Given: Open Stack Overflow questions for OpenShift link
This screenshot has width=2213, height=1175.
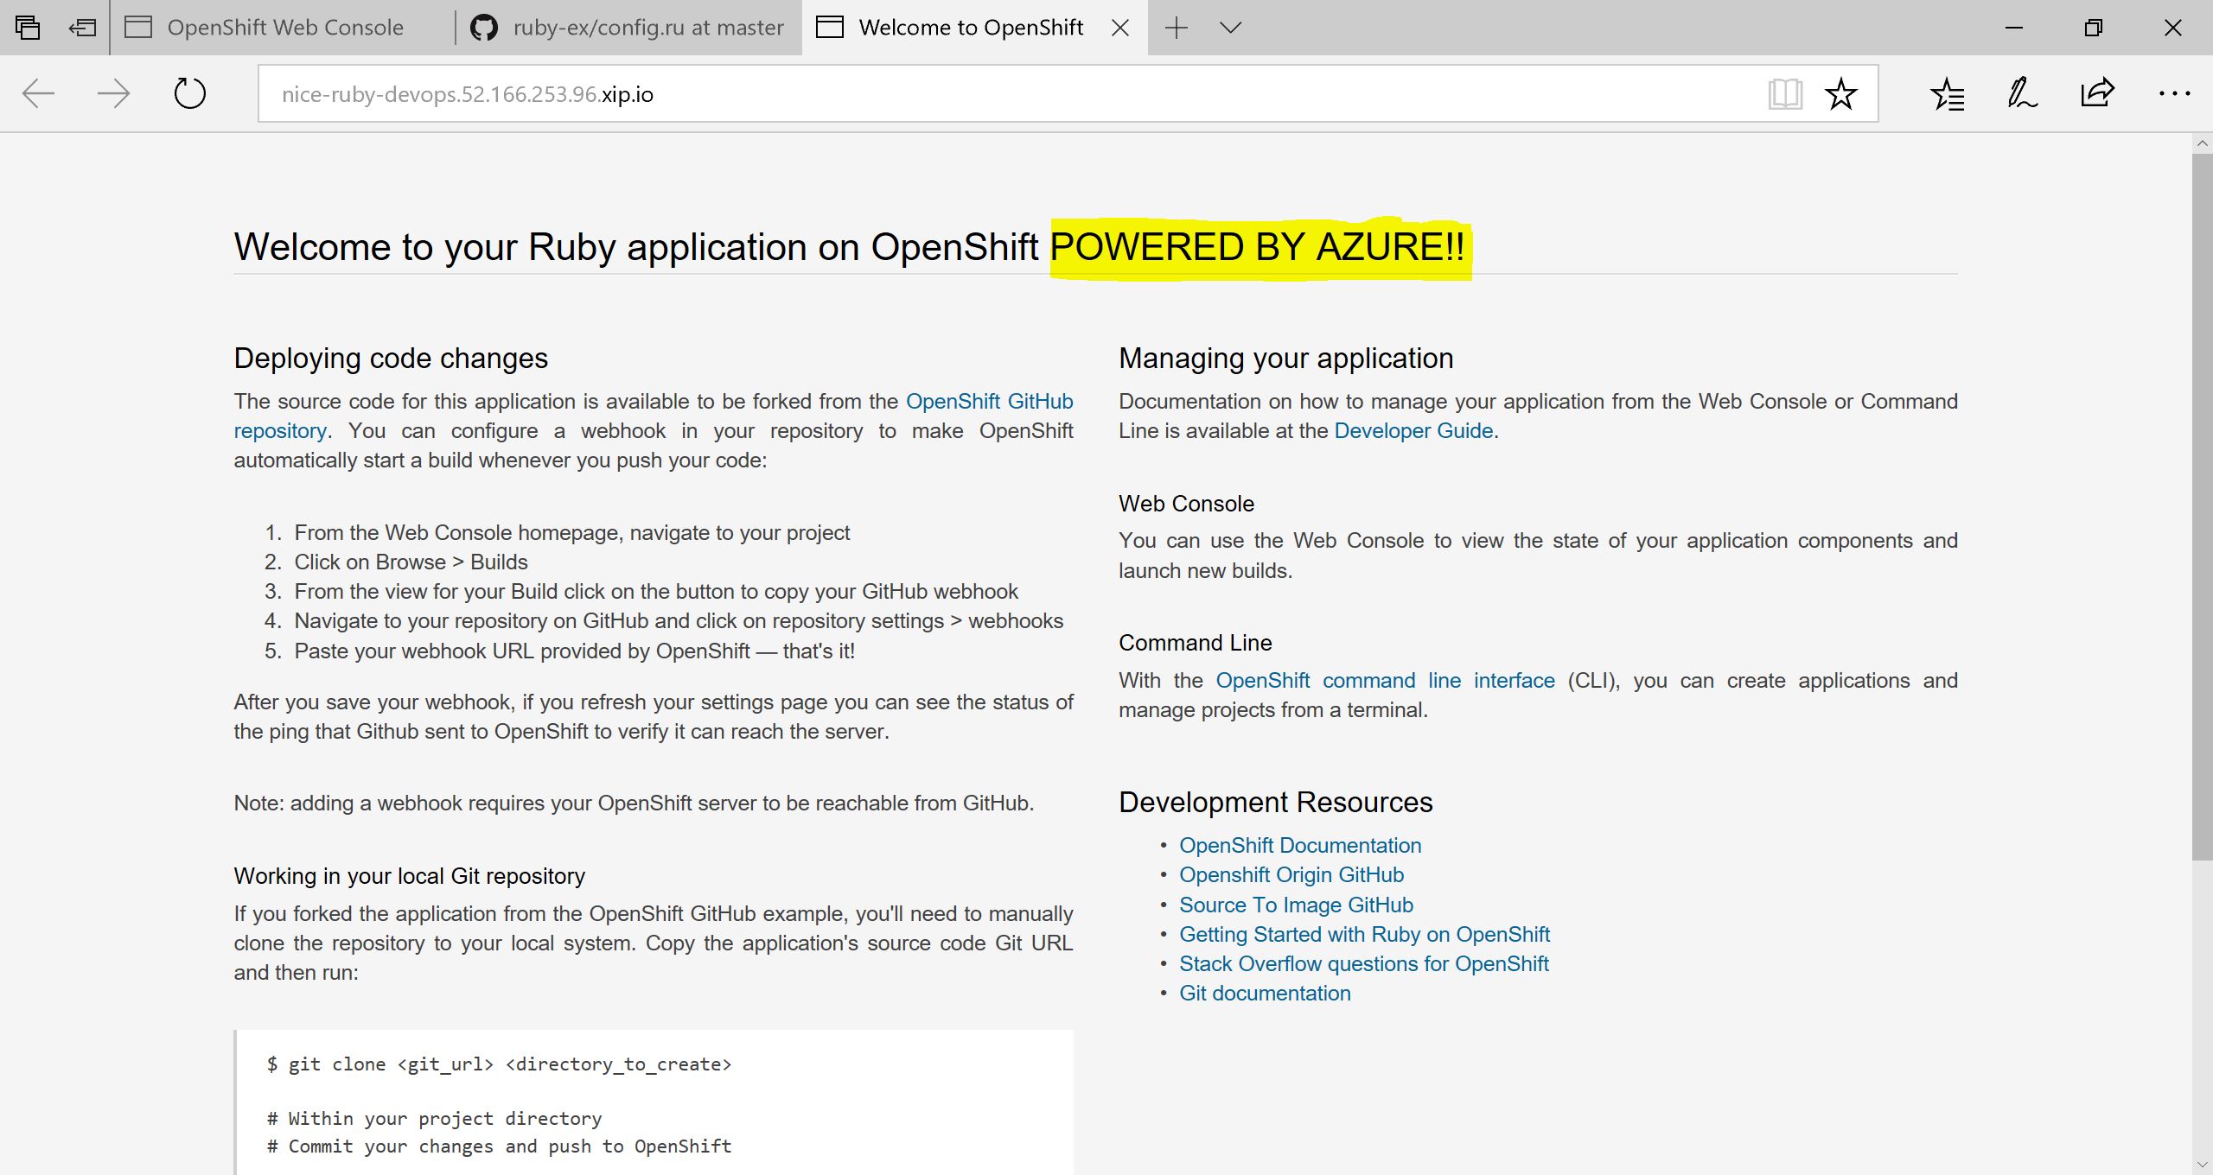Looking at the screenshot, I should pyautogui.click(x=1363, y=963).
